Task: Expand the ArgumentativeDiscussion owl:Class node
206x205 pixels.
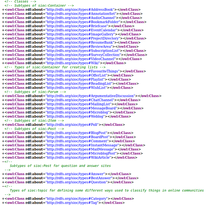Action: (3, 96)
